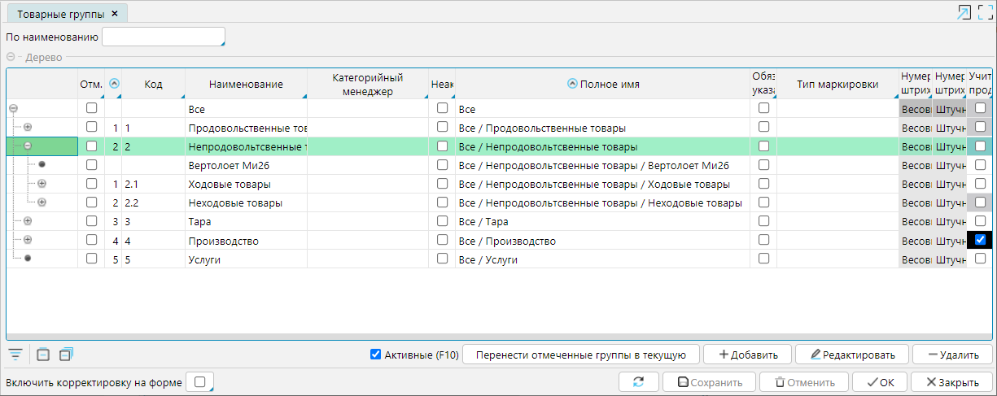Click Тип маркировки cell in Тара row
Screen dimensions: 997x396
tap(837, 221)
